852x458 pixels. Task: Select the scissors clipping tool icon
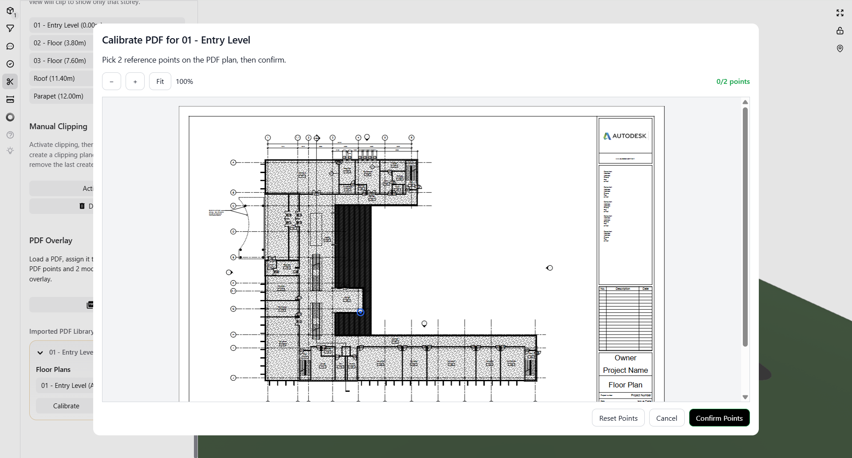coord(10,82)
